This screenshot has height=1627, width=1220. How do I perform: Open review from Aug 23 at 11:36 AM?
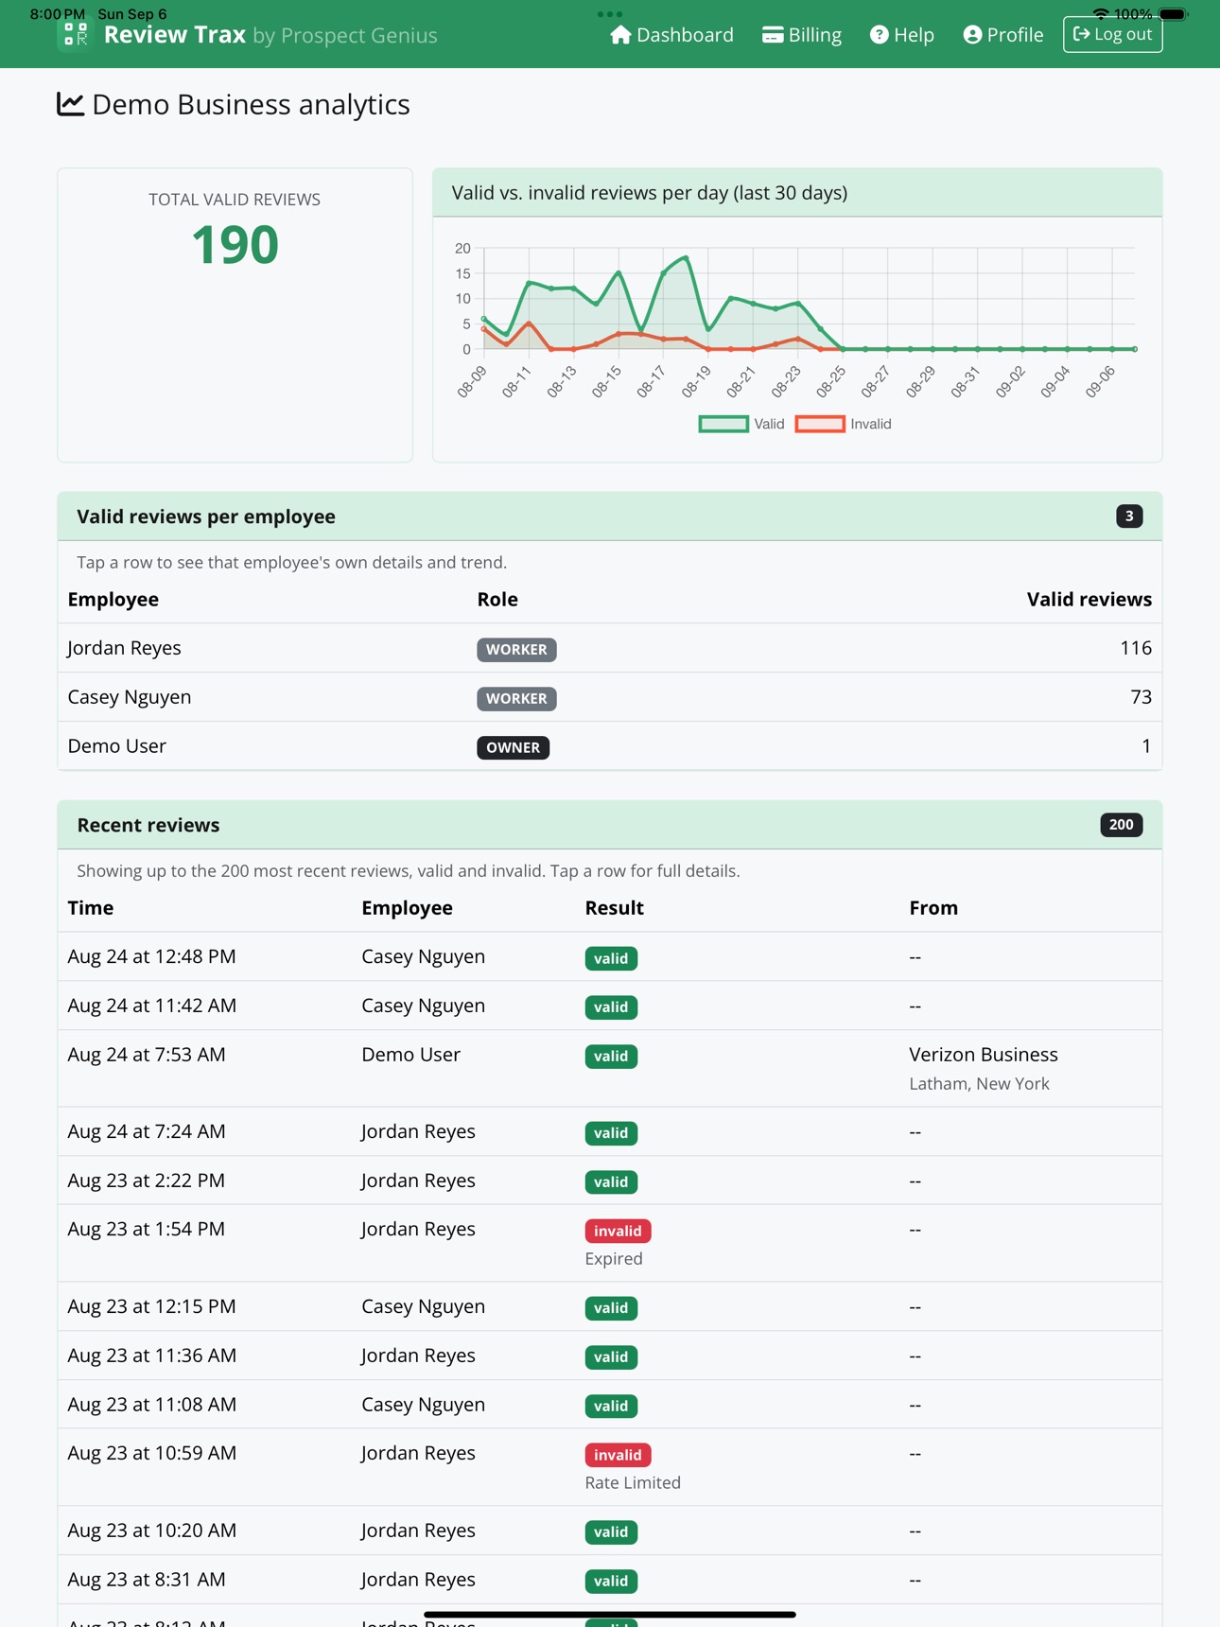(610, 1356)
